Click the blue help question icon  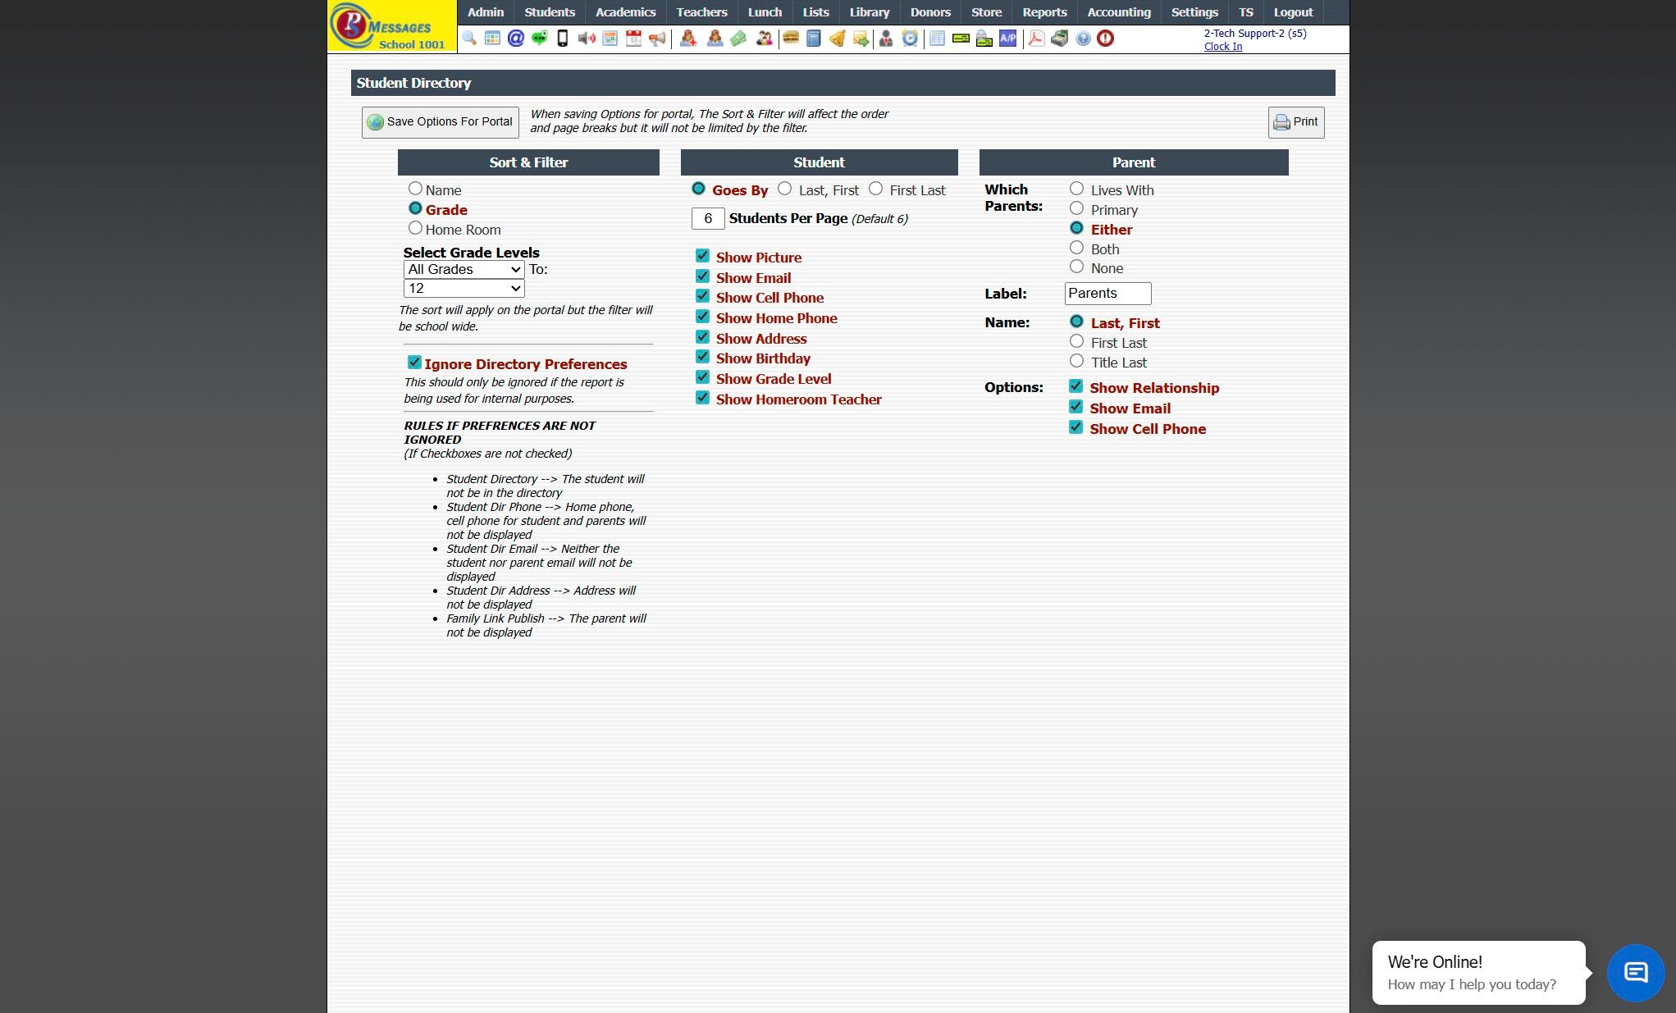click(x=1083, y=39)
